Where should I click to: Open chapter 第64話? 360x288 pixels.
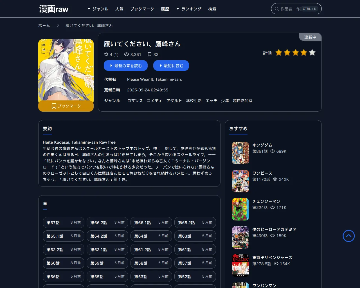pyautogui.click(x=151, y=236)
